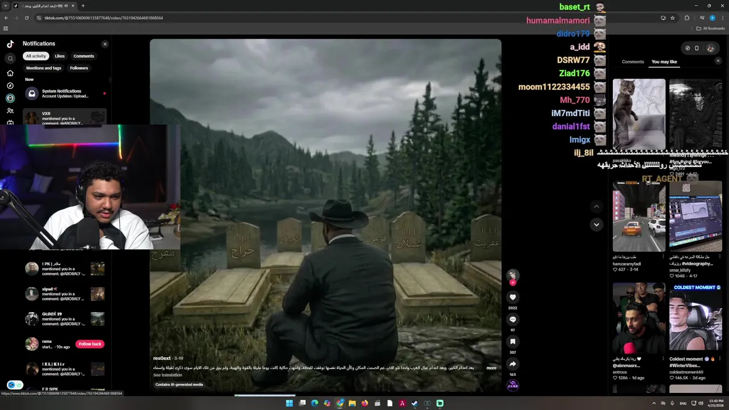Open cat standing recommended video thumbnail
Image resolution: width=729 pixels, height=410 pixels.
point(639,114)
